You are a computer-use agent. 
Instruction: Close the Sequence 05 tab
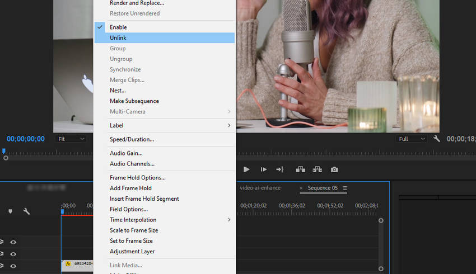coord(301,188)
